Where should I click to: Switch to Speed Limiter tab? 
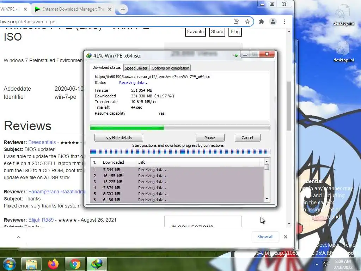(136, 68)
